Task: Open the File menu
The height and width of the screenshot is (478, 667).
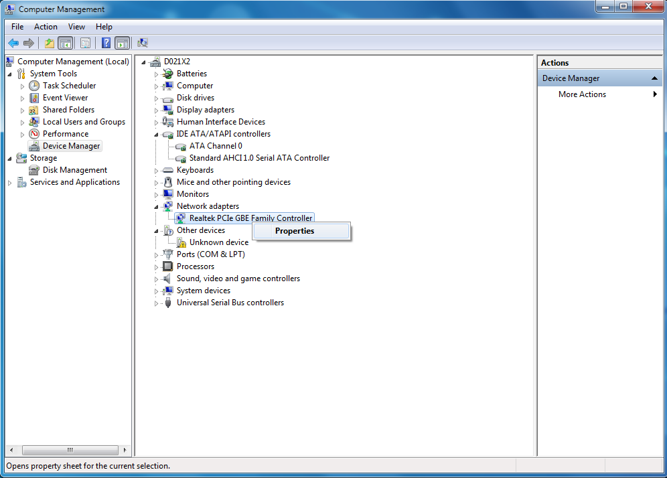Action: [x=17, y=27]
